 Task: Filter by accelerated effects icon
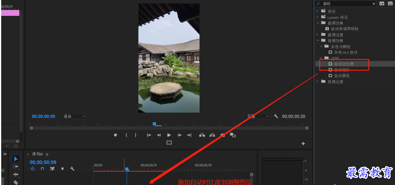pyautogui.click(x=382, y=4)
